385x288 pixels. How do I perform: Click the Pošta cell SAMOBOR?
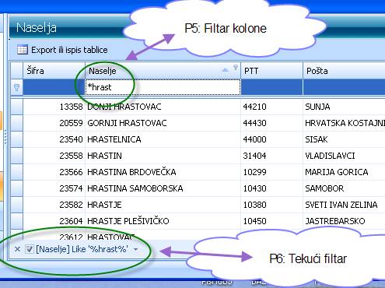point(344,188)
